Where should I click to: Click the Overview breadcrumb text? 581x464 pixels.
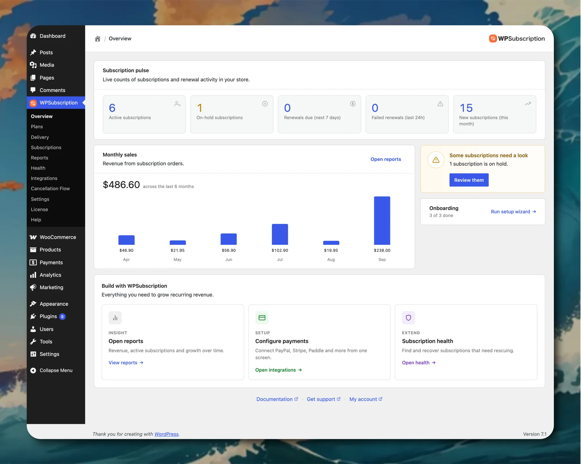pyautogui.click(x=120, y=39)
